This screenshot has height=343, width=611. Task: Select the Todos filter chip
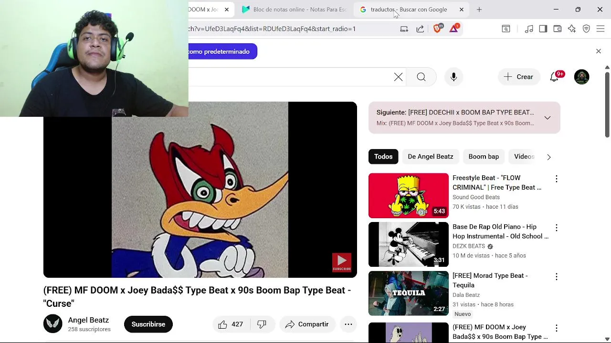coord(383,157)
